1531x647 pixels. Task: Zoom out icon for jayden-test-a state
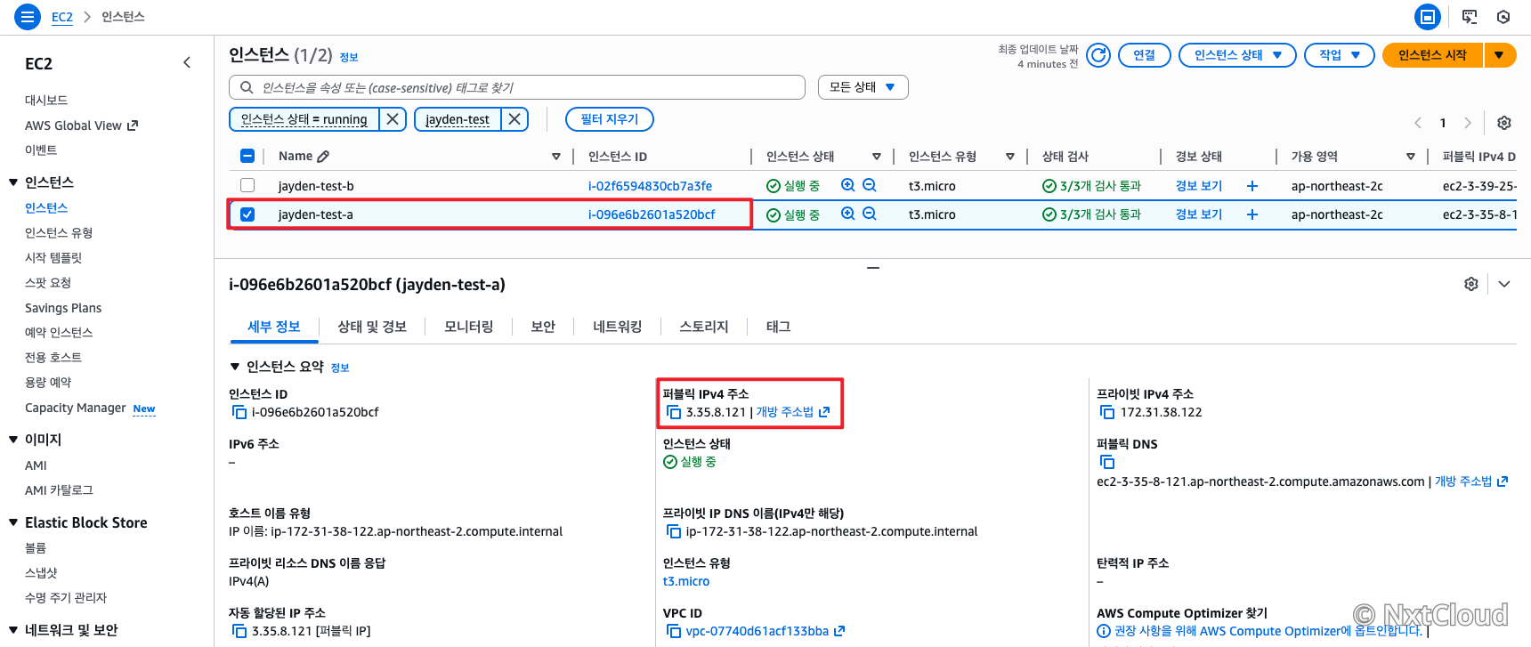(x=870, y=214)
